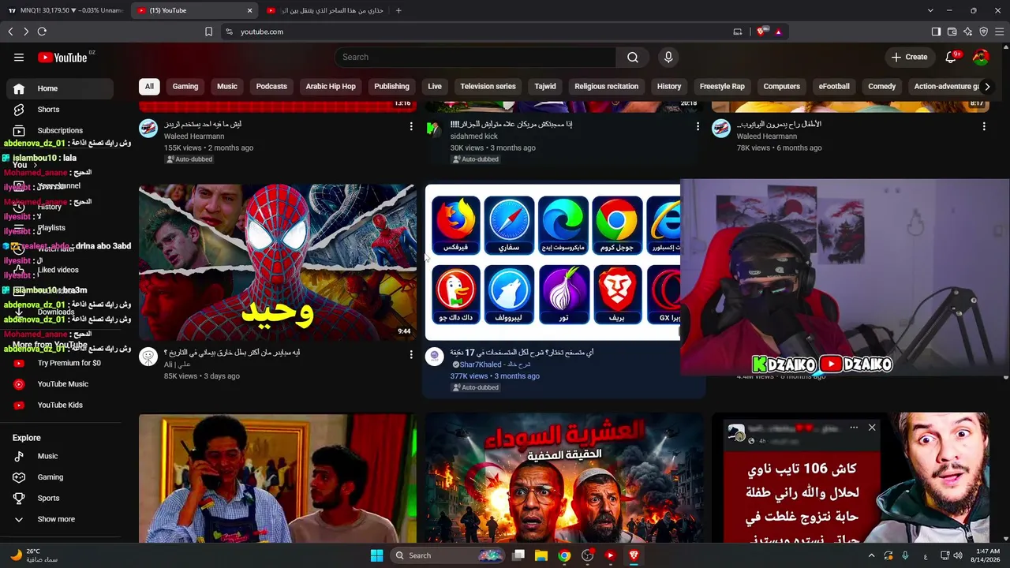Click the search magnifier button
This screenshot has width=1010, height=568.
[x=633, y=57]
